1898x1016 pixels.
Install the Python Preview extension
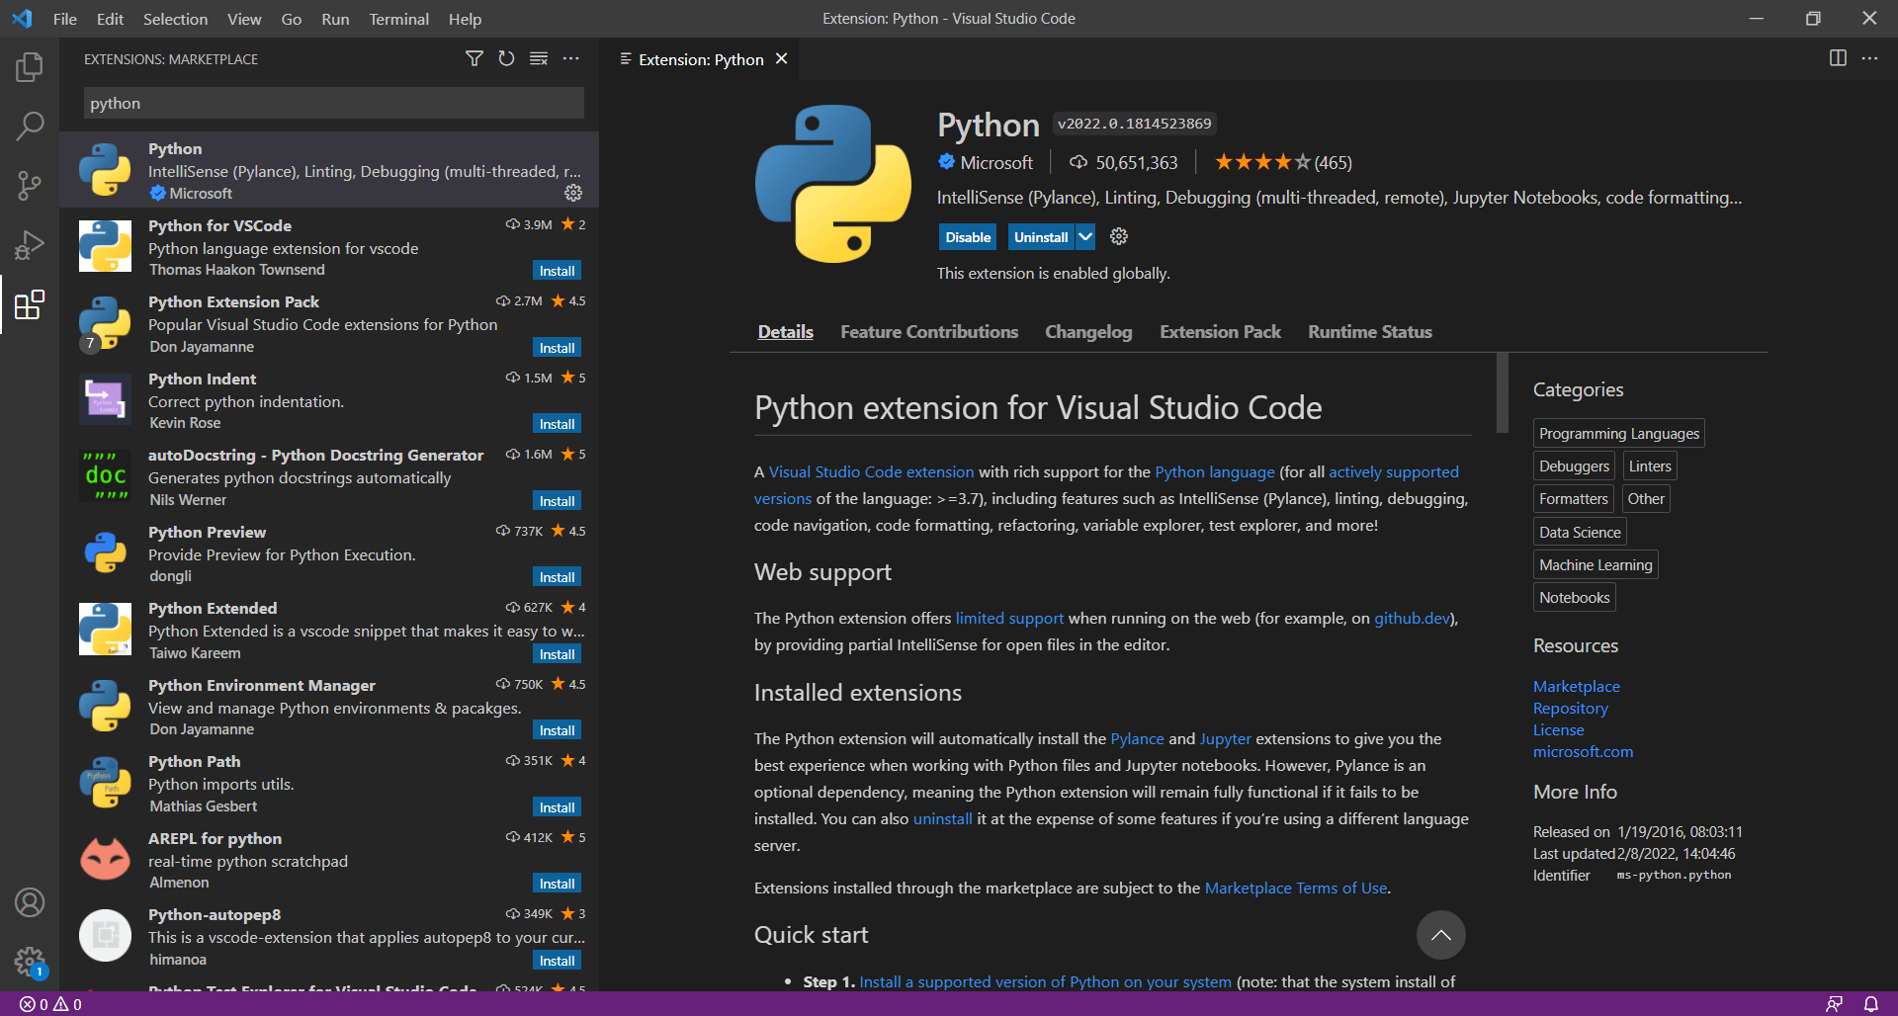coord(558,577)
